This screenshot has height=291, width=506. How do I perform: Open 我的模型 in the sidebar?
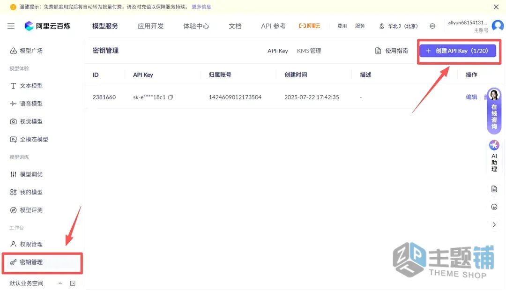pos(26,192)
